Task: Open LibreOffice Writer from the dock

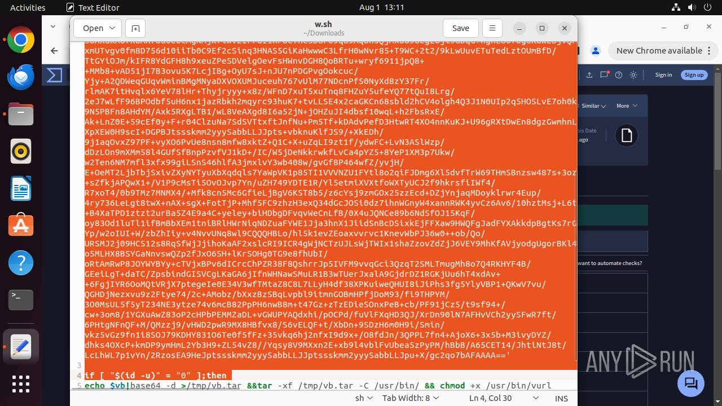Action: [21, 189]
